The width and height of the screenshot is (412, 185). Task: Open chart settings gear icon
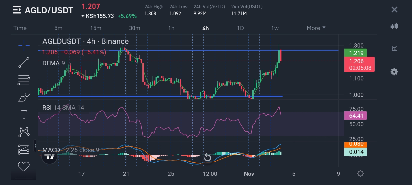(394, 72)
